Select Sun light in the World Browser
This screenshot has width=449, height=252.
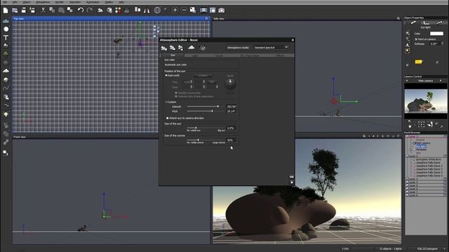pyautogui.click(x=421, y=146)
